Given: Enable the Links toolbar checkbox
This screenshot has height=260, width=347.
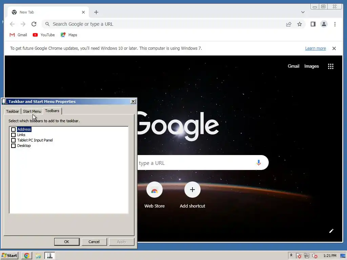Looking at the screenshot, I should (x=13, y=135).
